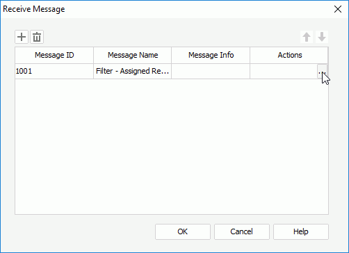Open Actions editor via the ellipsis button
This screenshot has height=253, width=349.
point(322,72)
